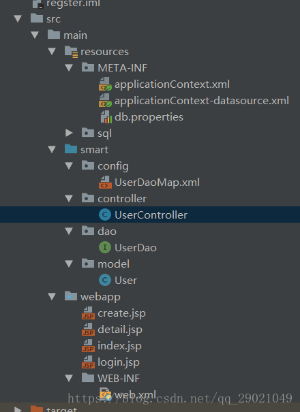Click the User class icon

tap(105, 280)
